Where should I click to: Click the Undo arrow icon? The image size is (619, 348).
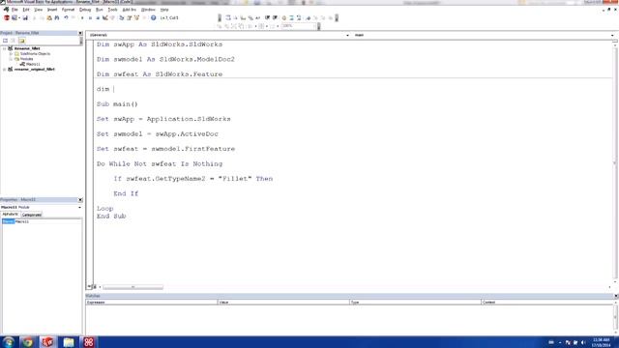pos(66,17)
